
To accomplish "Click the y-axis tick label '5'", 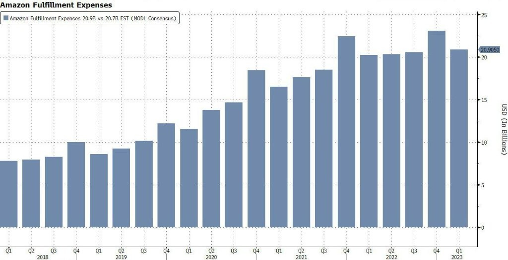I will tap(482, 185).
